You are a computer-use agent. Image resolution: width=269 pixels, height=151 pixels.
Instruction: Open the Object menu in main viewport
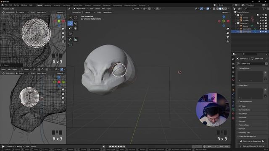(109, 8)
